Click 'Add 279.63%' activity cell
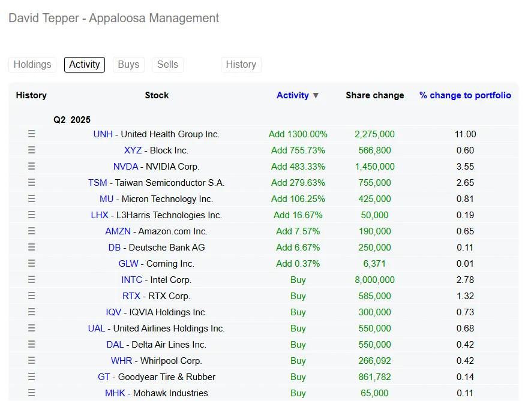 [298, 183]
